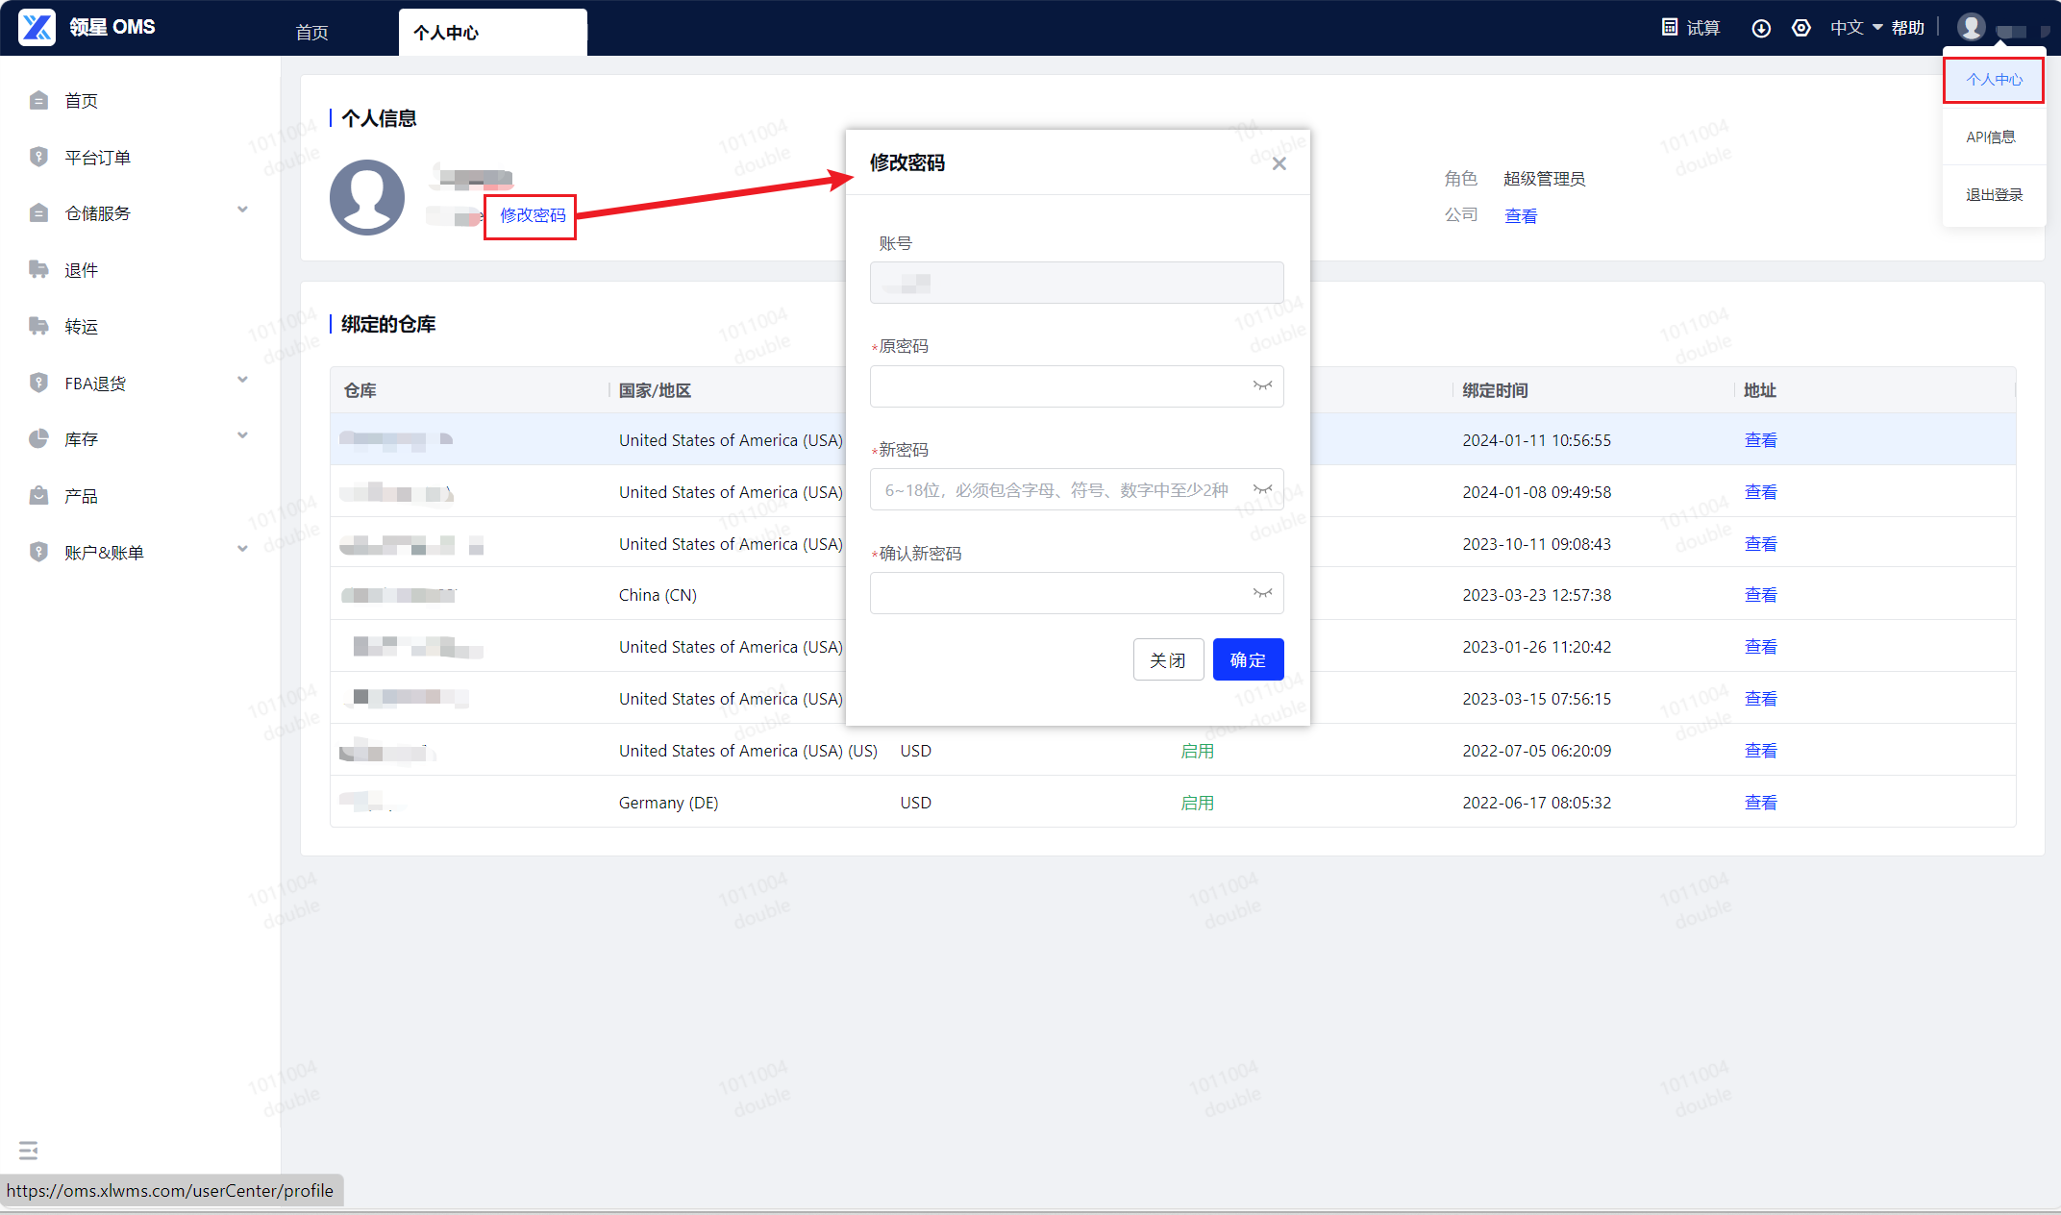
Task: Open the 试算 calculator icon
Action: 1670,27
